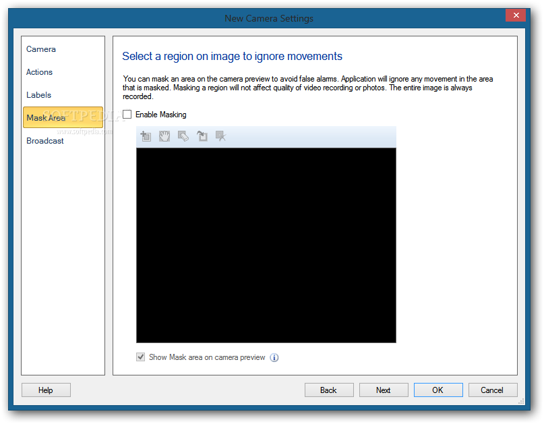Viewport: 544px width, 424px height.
Task: Click the dialog resize grip at corner
Action: point(521,402)
